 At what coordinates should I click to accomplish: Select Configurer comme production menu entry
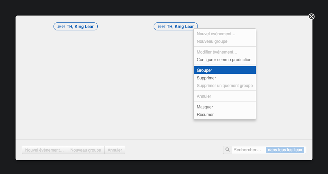[224, 60]
